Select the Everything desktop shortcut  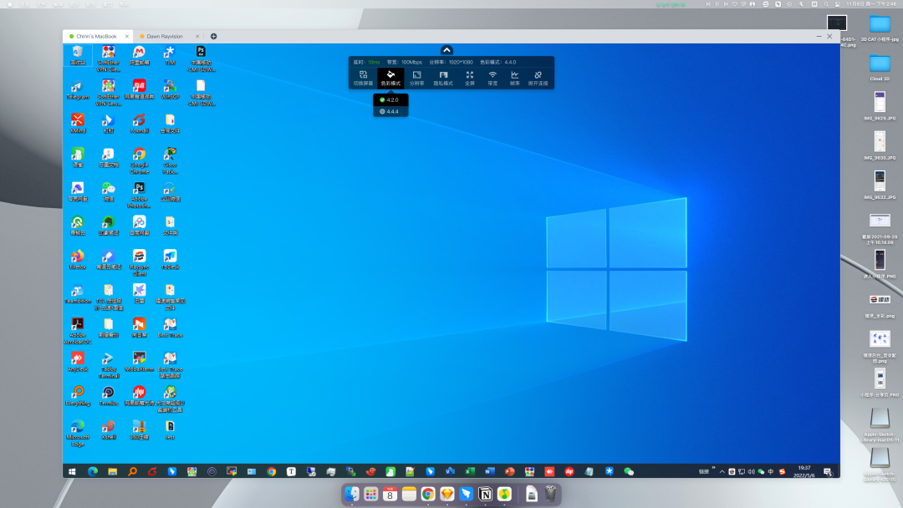[78, 396]
